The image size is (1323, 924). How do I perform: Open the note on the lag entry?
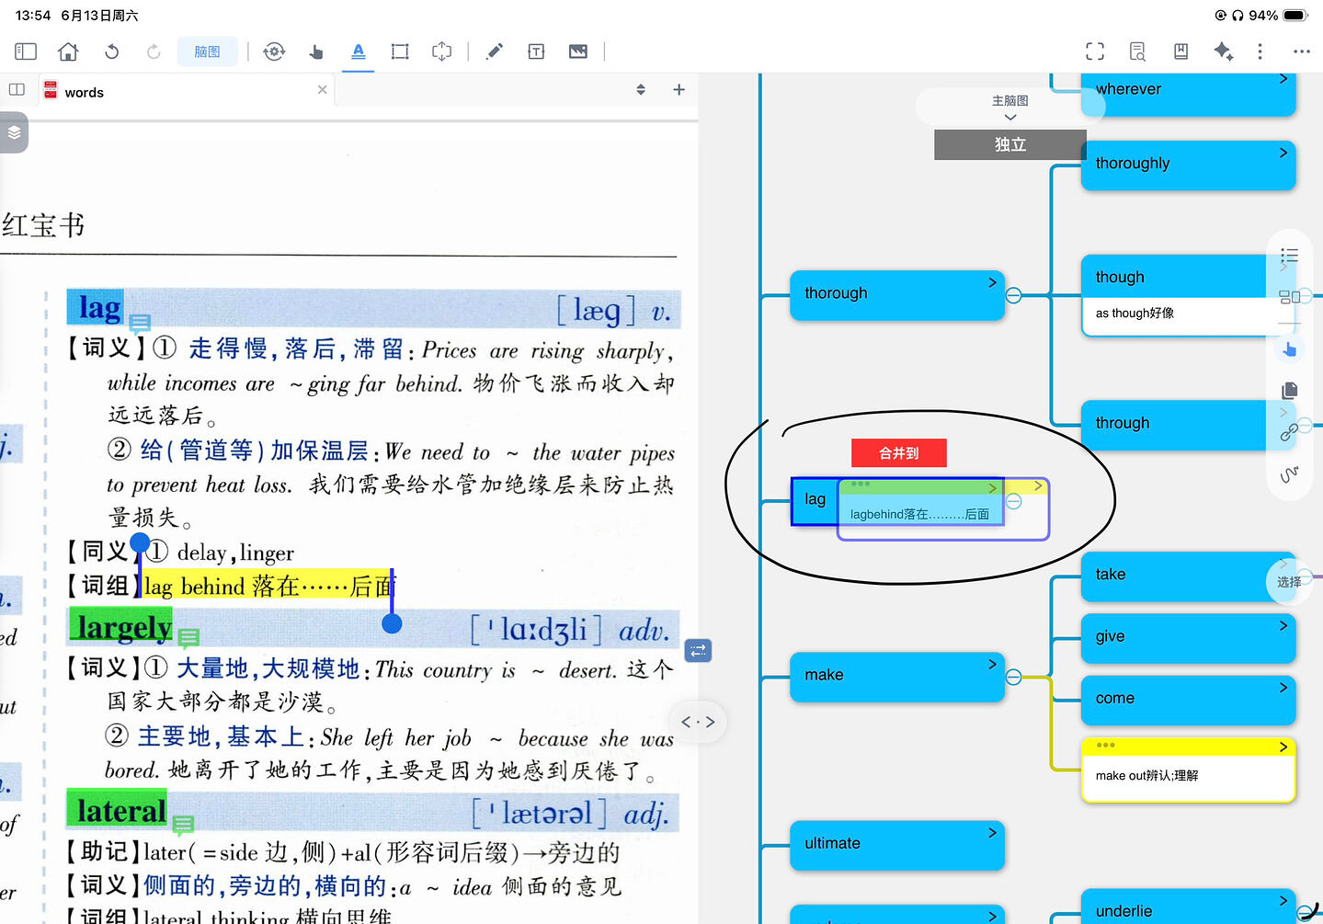point(140,323)
